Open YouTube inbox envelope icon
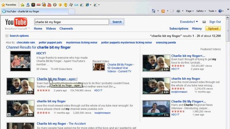 point(204,22)
